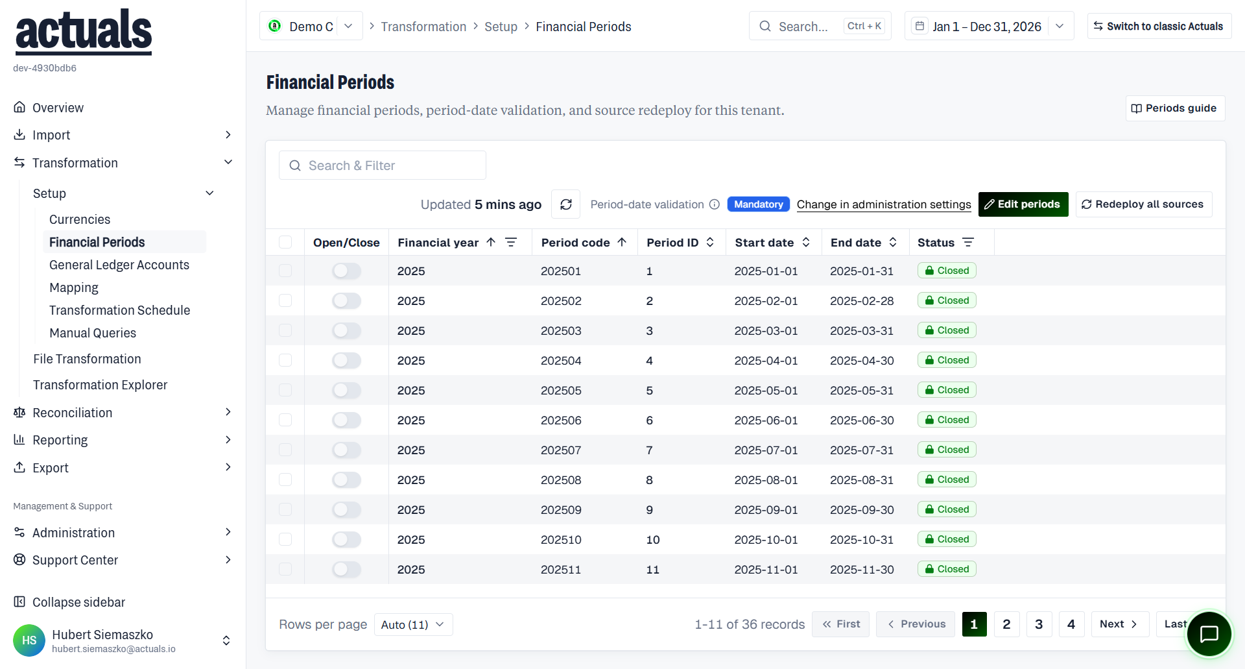This screenshot has height=669, width=1245.
Task: Open Rows per page Auto (11) dropdown
Action: [413, 624]
